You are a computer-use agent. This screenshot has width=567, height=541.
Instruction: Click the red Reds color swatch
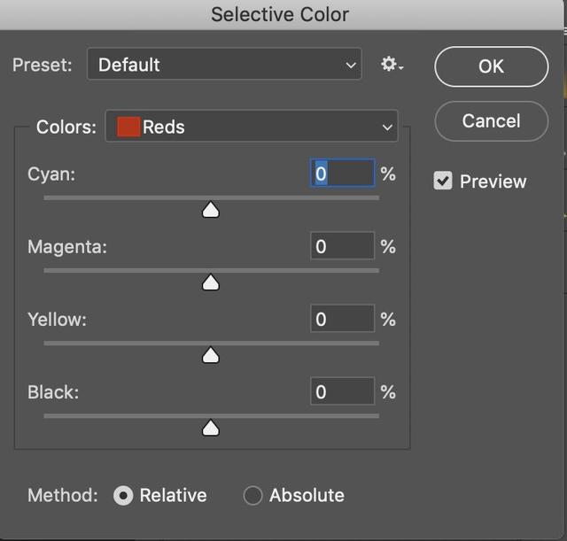tap(128, 127)
